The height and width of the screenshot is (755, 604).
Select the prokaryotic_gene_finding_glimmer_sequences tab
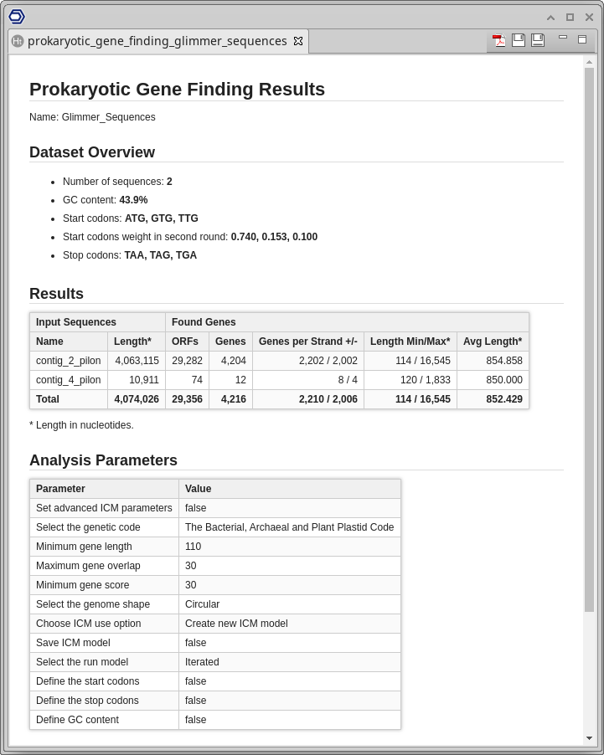(x=157, y=41)
